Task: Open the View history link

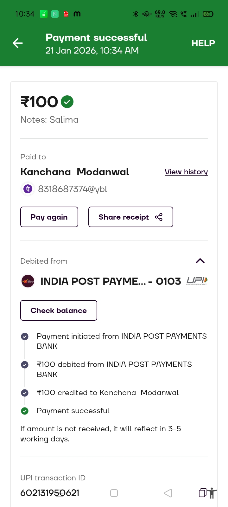Action: (186, 172)
